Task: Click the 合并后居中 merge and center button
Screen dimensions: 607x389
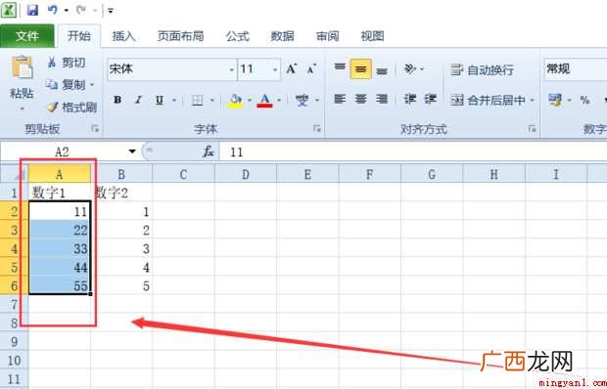Action: (x=488, y=101)
